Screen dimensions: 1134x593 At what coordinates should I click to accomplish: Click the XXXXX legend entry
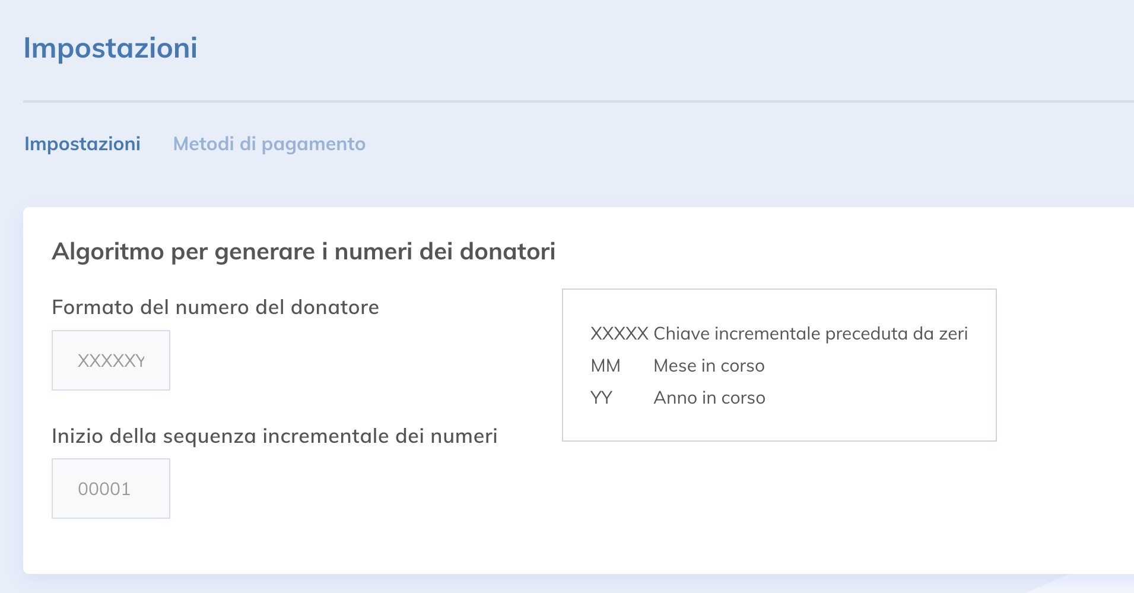pyautogui.click(x=619, y=333)
